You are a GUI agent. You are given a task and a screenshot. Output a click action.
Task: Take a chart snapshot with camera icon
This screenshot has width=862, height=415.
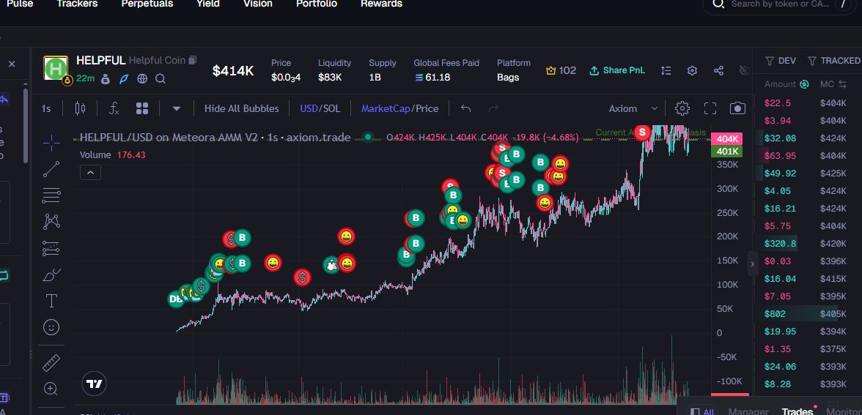tap(737, 108)
